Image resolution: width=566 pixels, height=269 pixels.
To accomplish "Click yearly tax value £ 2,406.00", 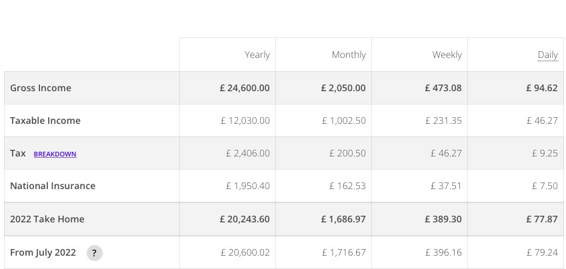I will [247, 153].
